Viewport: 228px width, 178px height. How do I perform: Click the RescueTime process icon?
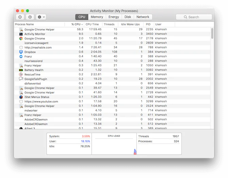click(21, 75)
